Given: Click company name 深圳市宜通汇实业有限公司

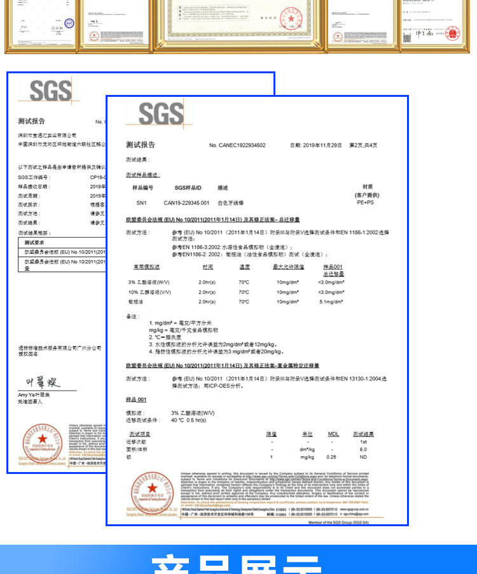Looking at the screenshot, I should pos(47,136).
